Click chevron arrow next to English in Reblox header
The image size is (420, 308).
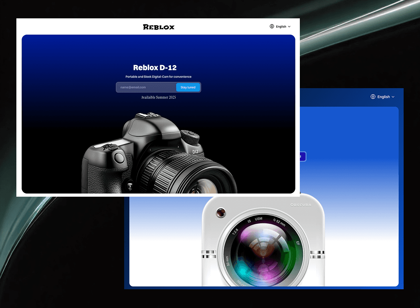coord(289,26)
